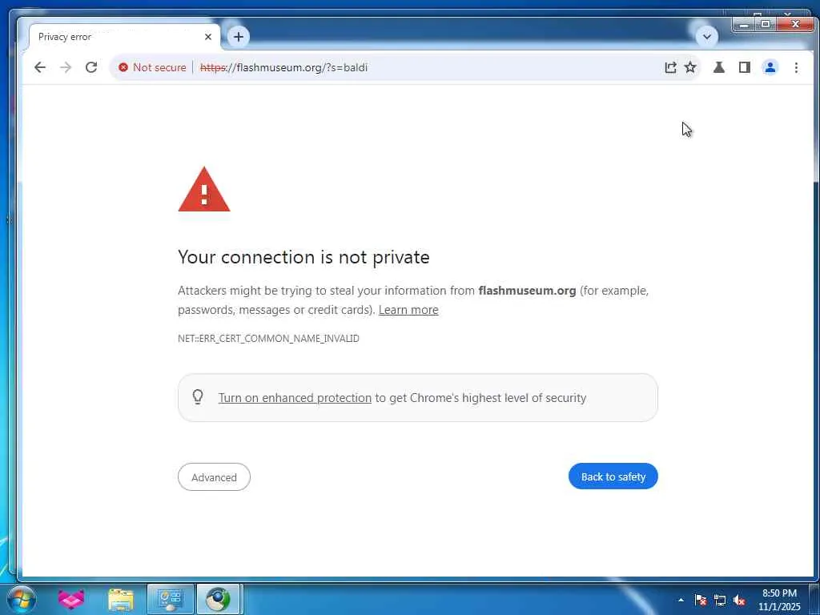Screen dimensions: 820x615
Task: Open the profile avatar menu
Action: (770, 67)
